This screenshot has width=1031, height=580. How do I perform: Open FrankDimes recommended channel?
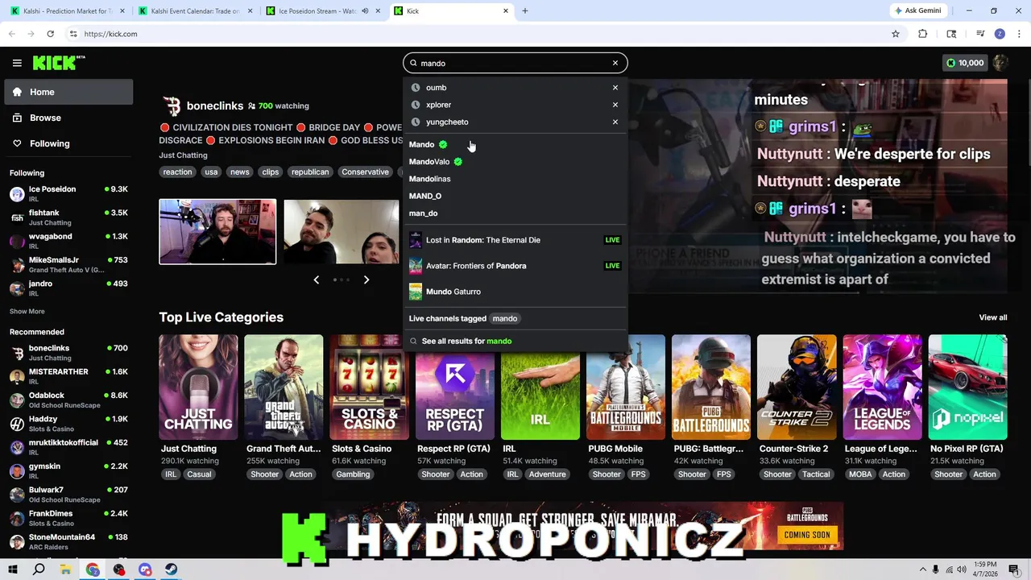(69, 518)
